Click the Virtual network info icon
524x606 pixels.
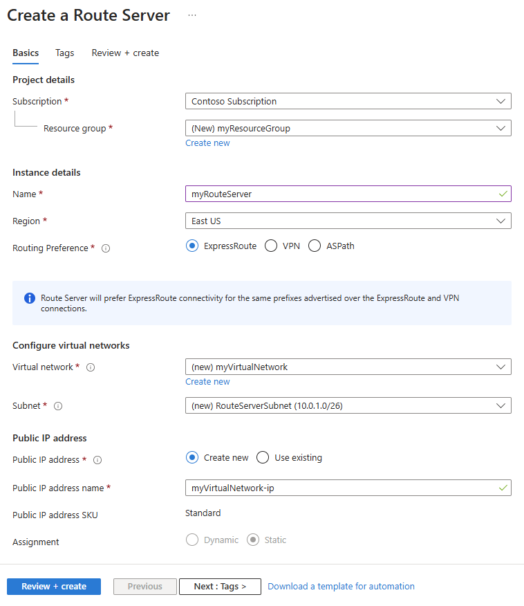91,367
